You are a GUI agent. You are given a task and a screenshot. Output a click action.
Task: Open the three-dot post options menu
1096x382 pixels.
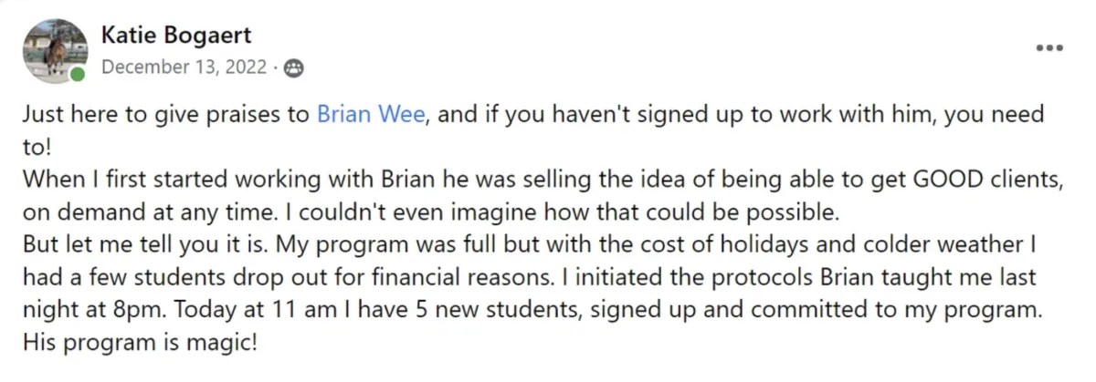(1049, 47)
